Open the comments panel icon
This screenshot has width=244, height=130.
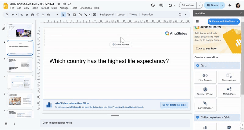tap(161, 5)
